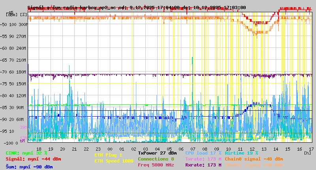Click the "[dBm] [%]" axis unit label
316x170 pixels.
click(17, 15)
